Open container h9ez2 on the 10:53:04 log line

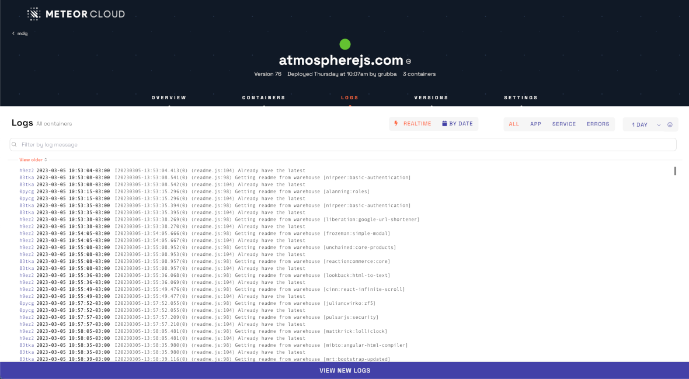point(26,171)
